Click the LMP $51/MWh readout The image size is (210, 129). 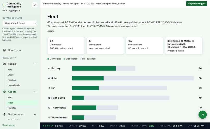click(196, 126)
